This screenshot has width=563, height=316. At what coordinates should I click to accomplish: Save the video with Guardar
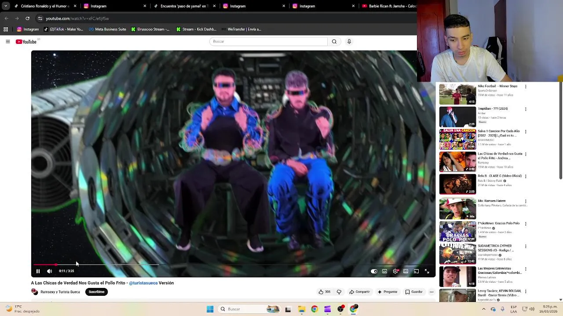414,292
